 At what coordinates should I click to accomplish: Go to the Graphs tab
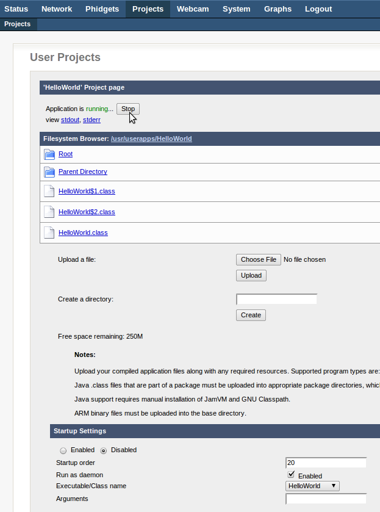tap(278, 9)
